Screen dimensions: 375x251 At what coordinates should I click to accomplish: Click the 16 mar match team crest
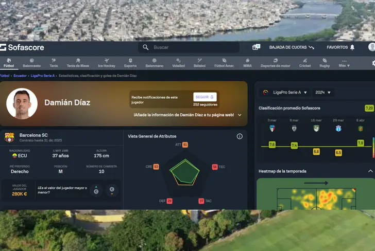pos(316,128)
